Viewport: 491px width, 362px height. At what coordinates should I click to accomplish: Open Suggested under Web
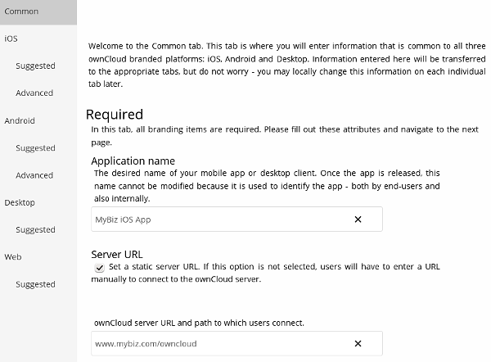(35, 284)
